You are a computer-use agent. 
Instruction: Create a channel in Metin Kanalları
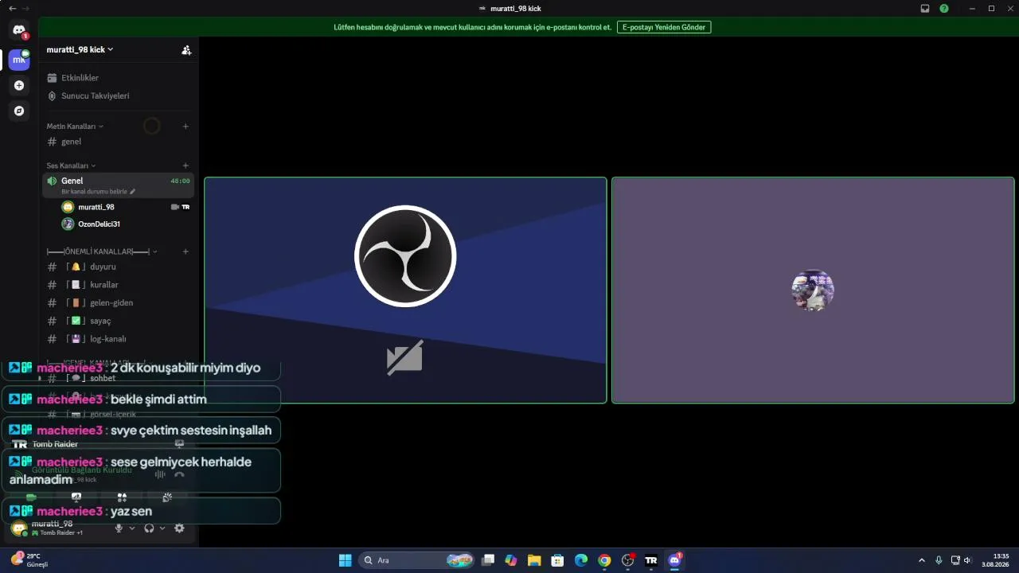185,126
